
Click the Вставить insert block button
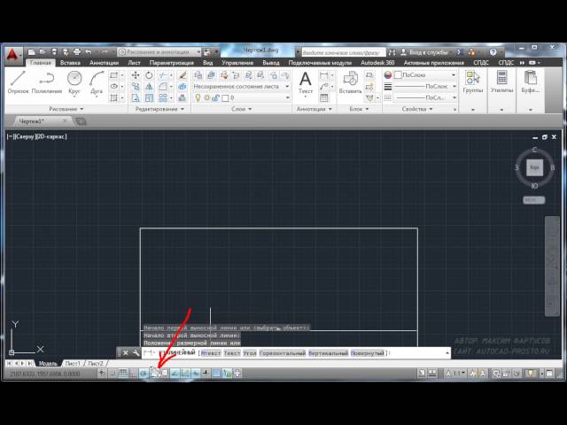[350, 83]
